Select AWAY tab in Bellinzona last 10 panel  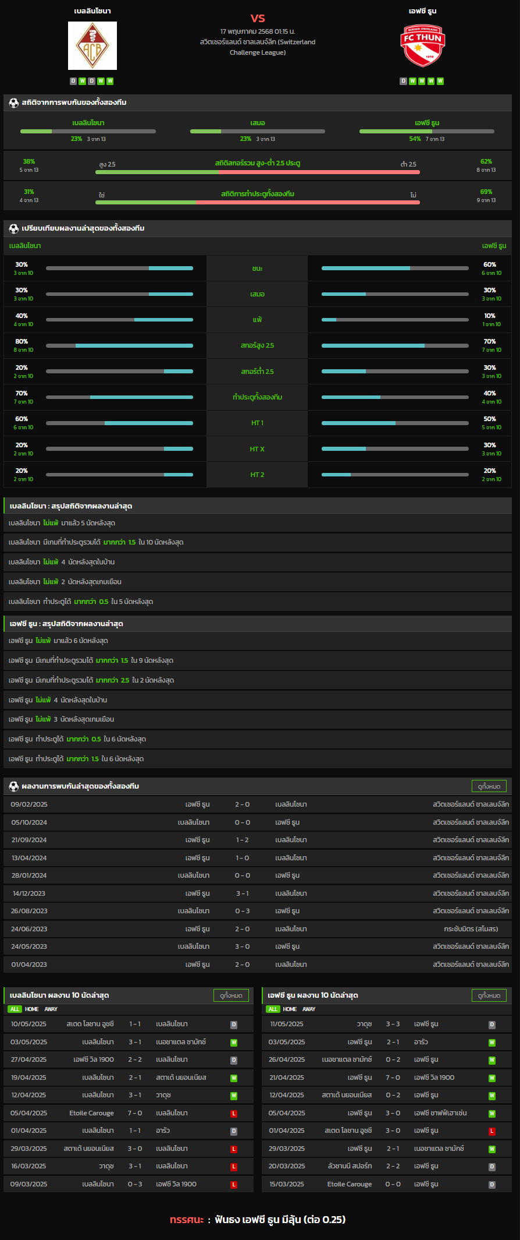click(x=51, y=1009)
